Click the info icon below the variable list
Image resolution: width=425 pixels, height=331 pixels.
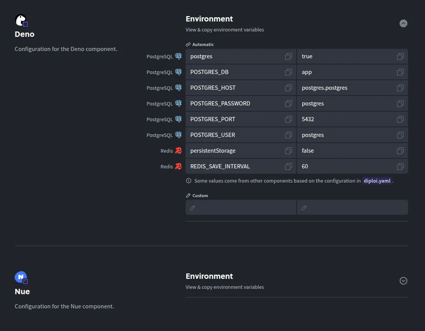(x=188, y=181)
